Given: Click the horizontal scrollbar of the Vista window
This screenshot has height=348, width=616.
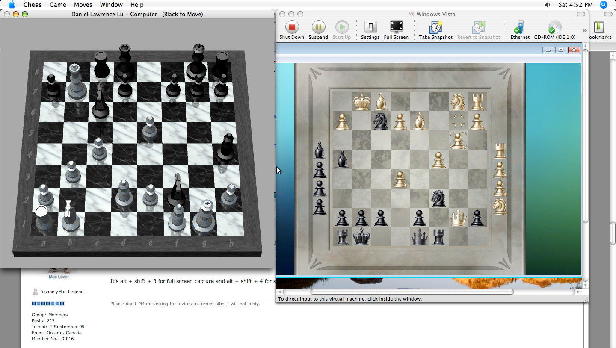Looking at the screenshot, I should (412, 292).
